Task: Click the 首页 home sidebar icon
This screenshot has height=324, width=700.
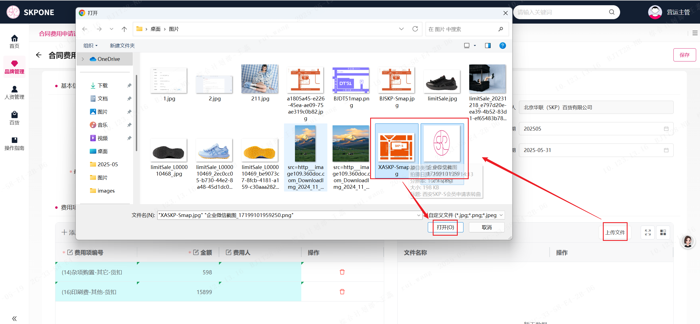Action: click(14, 41)
